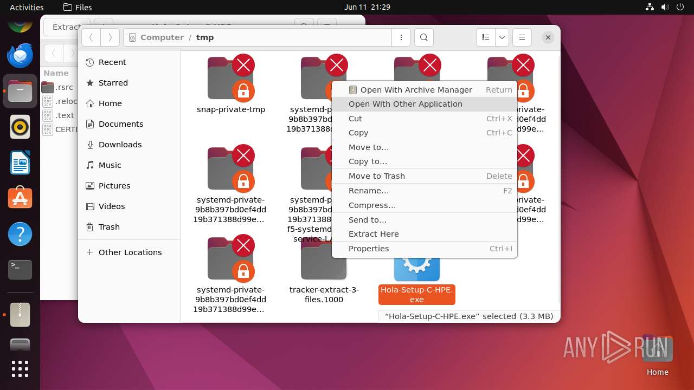This screenshot has width=694, height=390.
Task: Click Name column header in Archive Manager
Action: [56, 73]
